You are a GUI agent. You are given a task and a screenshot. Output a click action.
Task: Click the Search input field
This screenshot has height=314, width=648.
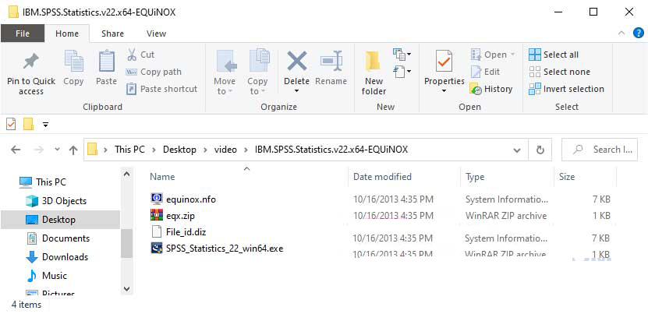(x=600, y=150)
